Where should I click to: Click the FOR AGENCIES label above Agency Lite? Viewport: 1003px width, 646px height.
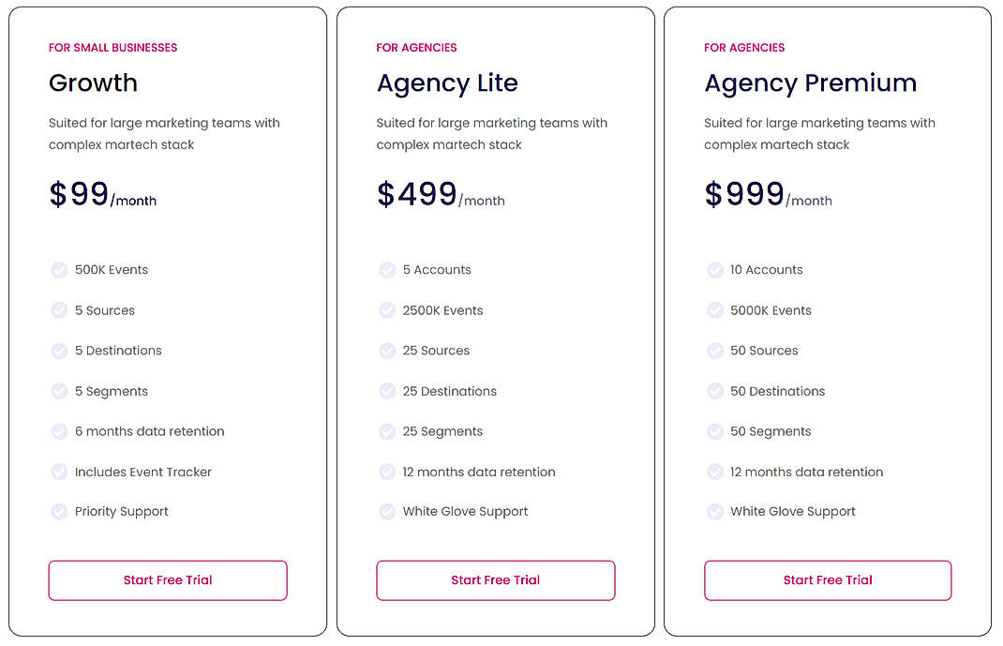[416, 47]
